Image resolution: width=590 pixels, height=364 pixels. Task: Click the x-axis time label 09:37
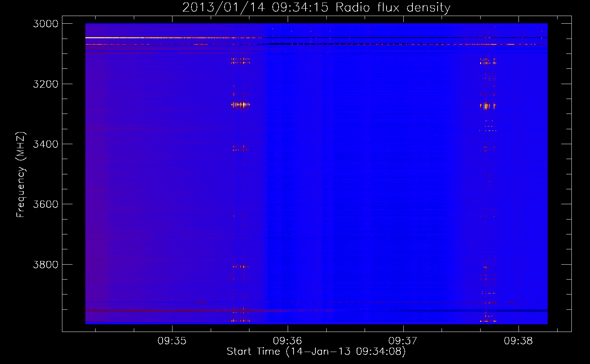[x=403, y=341]
